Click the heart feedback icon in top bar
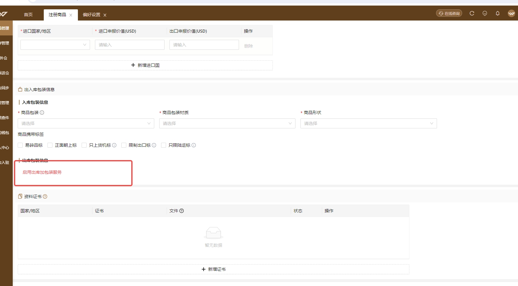 click(x=485, y=13)
